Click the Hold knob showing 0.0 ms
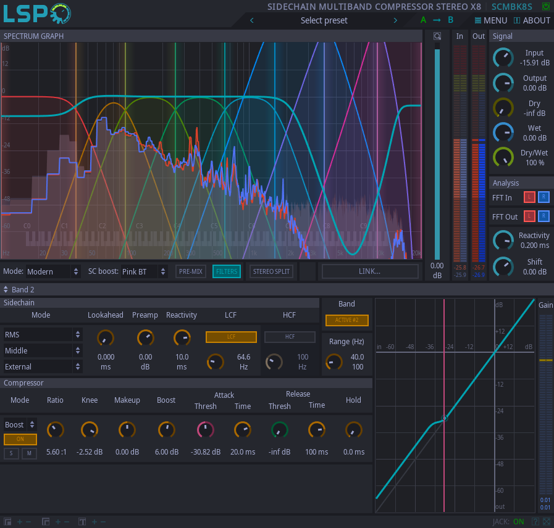 pyautogui.click(x=353, y=430)
